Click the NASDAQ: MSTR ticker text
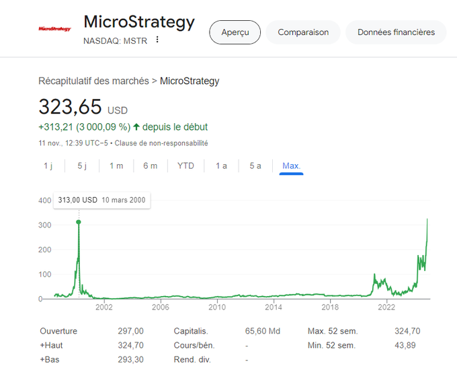Screen dimensions: 457x370 pos(115,41)
